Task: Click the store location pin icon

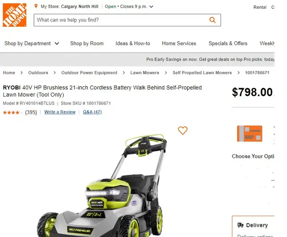Action: [36, 6]
